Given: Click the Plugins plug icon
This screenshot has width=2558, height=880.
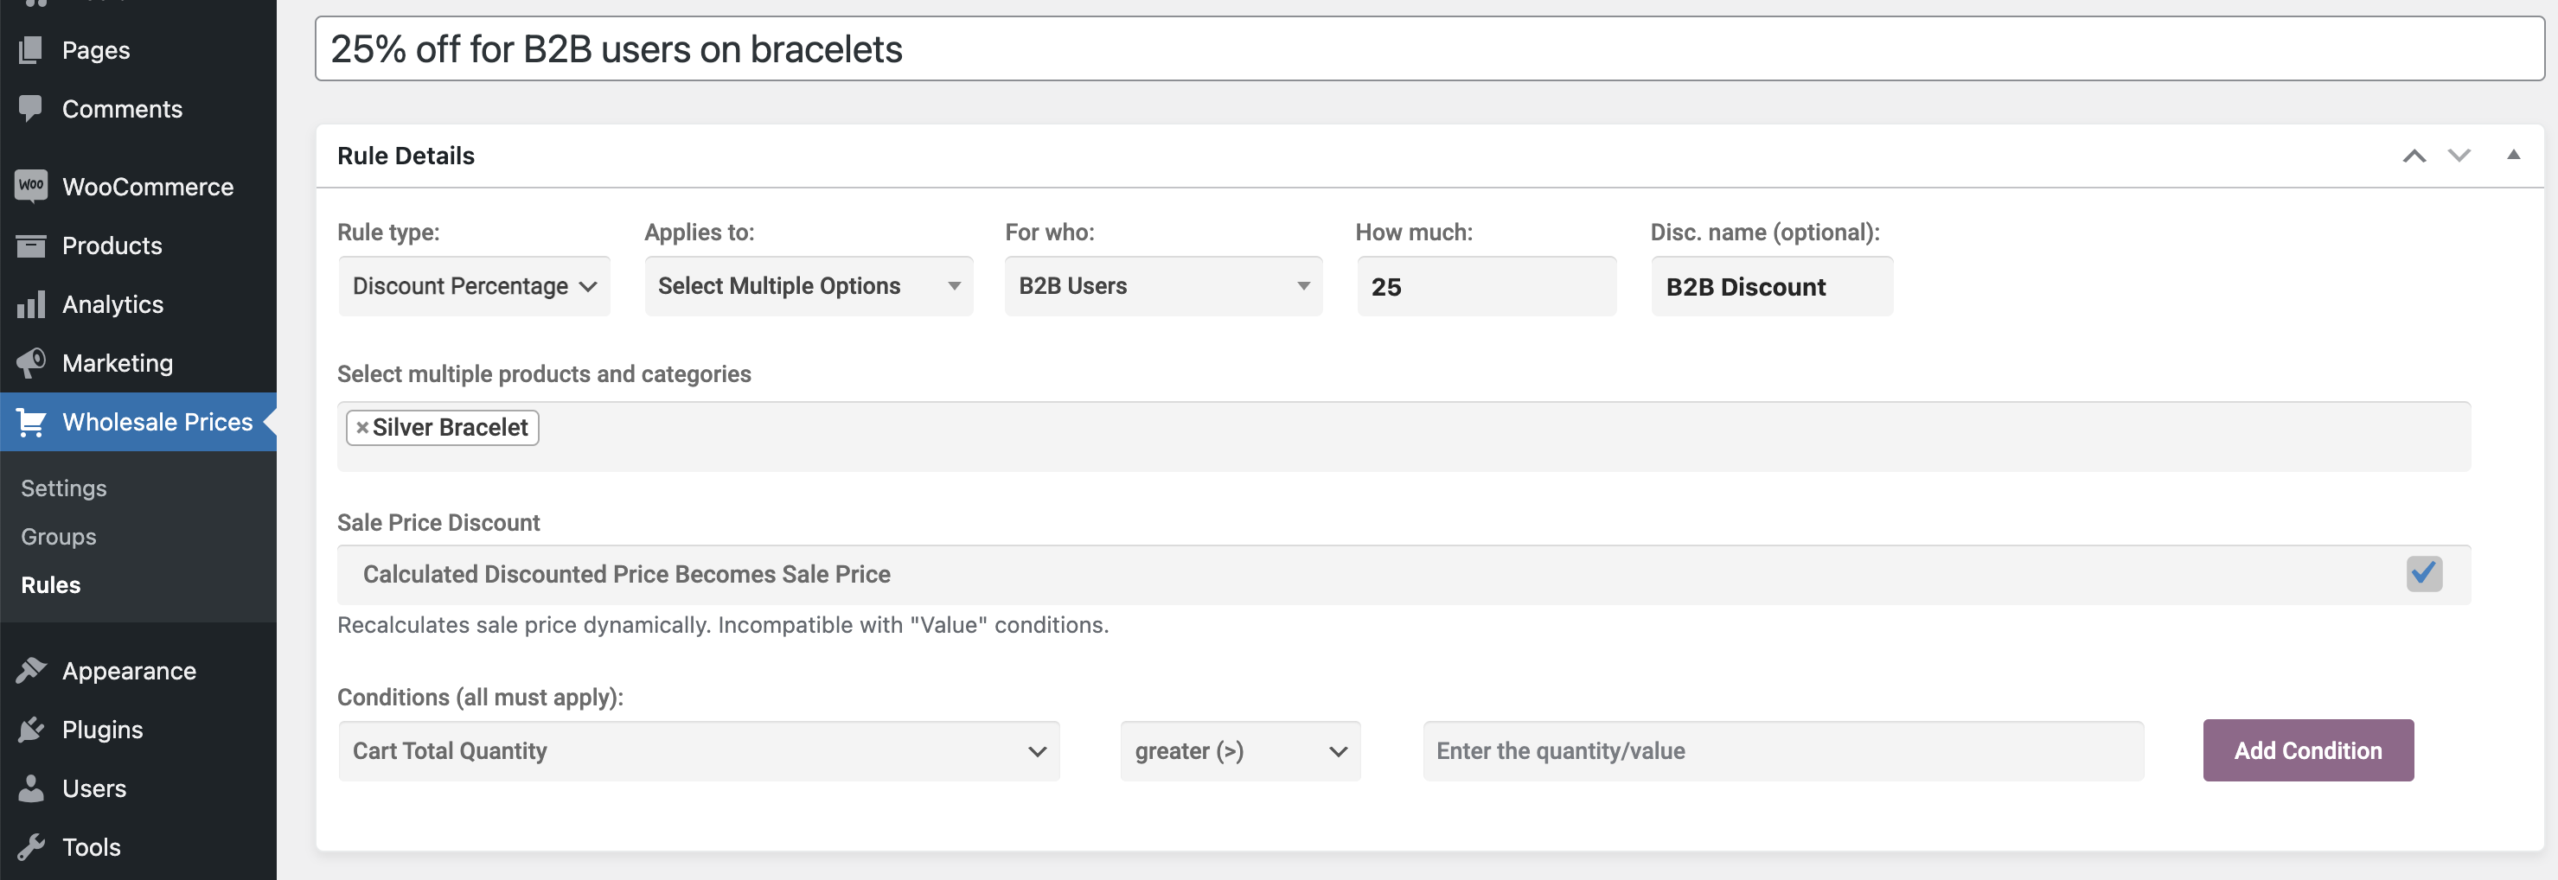Looking at the screenshot, I should 31,730.
